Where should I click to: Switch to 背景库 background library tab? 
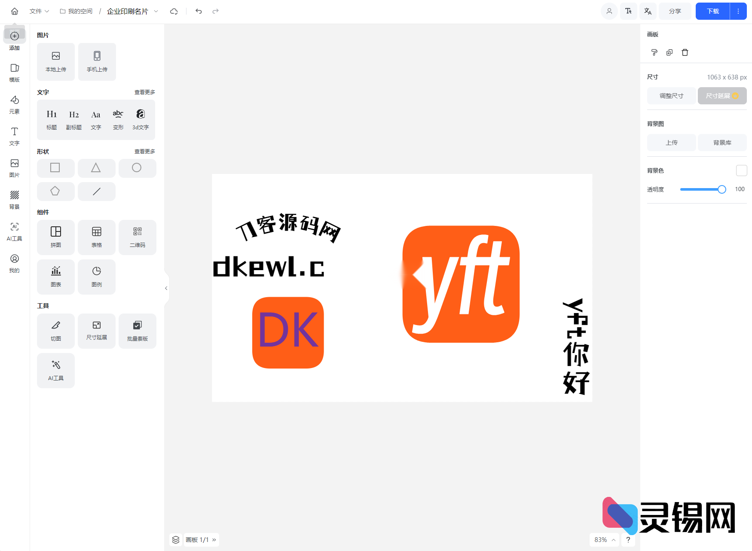click(722, 143)
